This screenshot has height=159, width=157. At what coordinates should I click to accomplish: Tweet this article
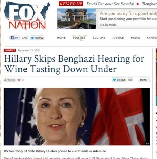click(119, 80)
